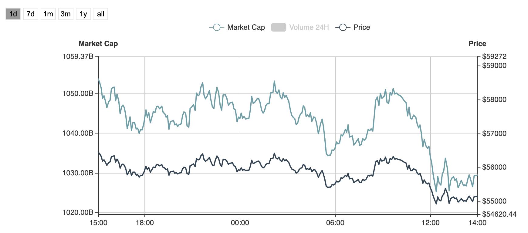Click the Market Cap axis title
Screen dimensions: 528x233
[98, 44]
